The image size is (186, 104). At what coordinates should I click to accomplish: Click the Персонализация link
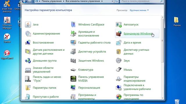(x=89, y=88)
